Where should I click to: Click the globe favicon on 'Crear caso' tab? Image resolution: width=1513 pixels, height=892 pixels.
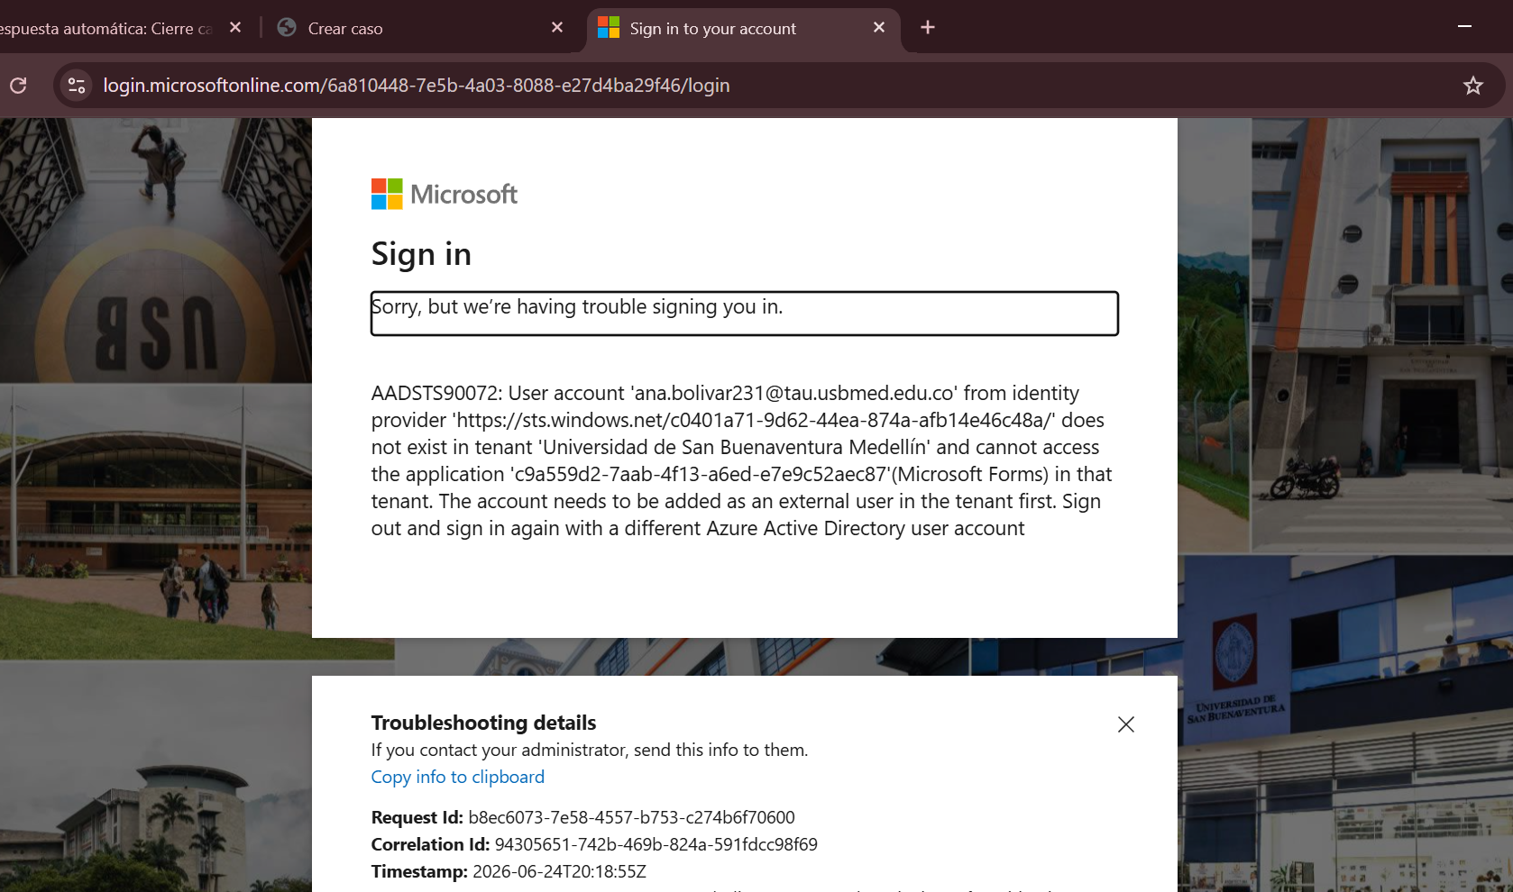coord(287,28)
